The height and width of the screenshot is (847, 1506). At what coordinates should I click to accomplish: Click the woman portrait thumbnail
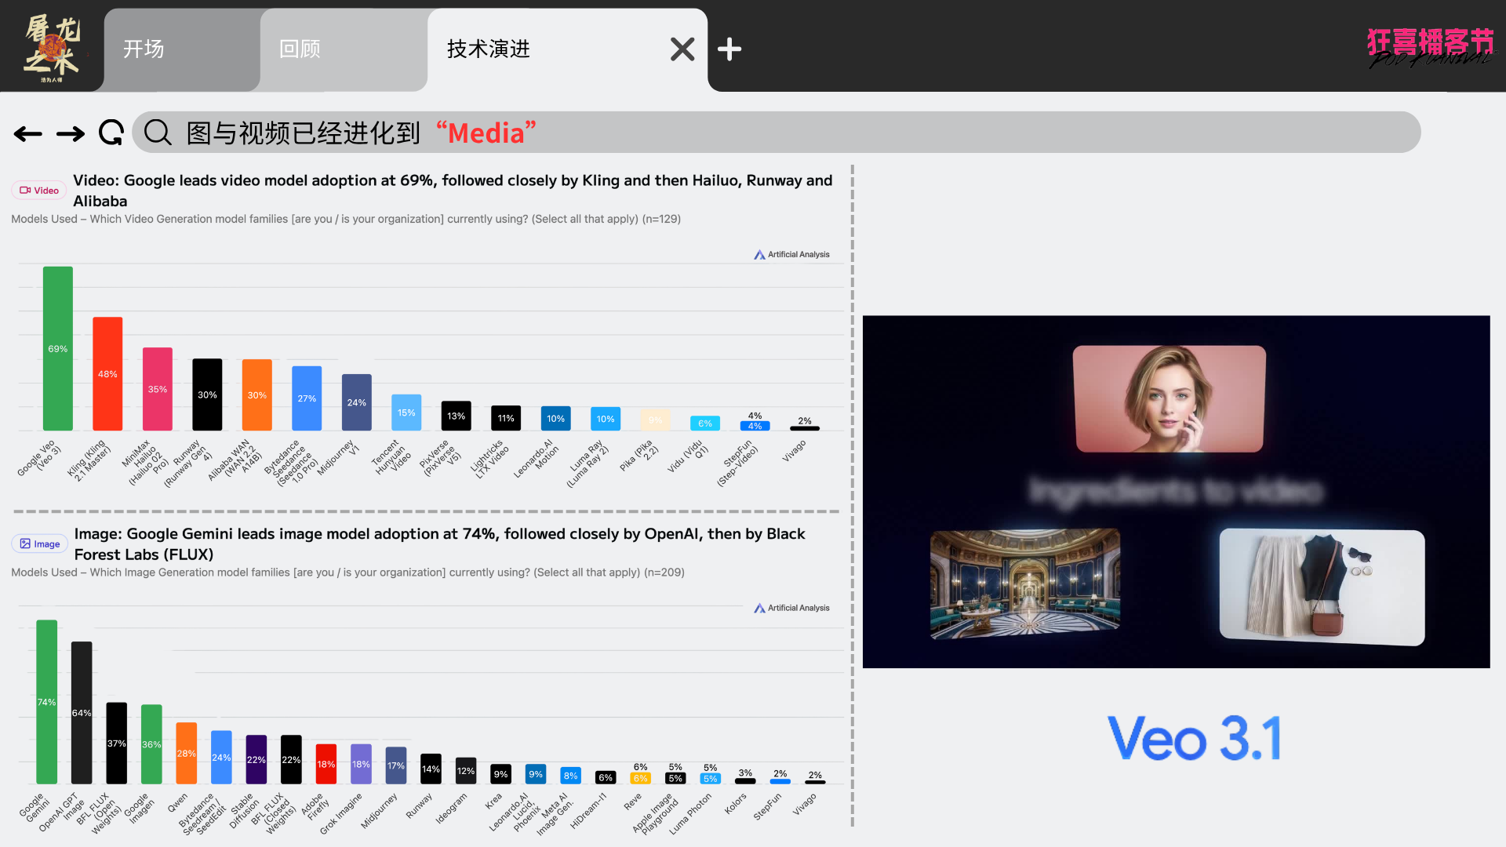tap(1169, 398)
